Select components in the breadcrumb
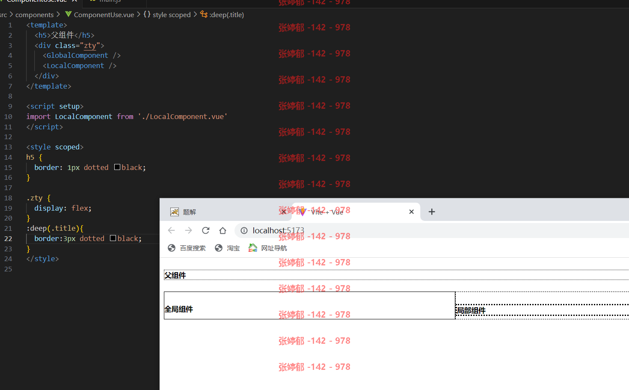Image resolution: width=629 pixels, height=390 pixels. click(35, 15)
